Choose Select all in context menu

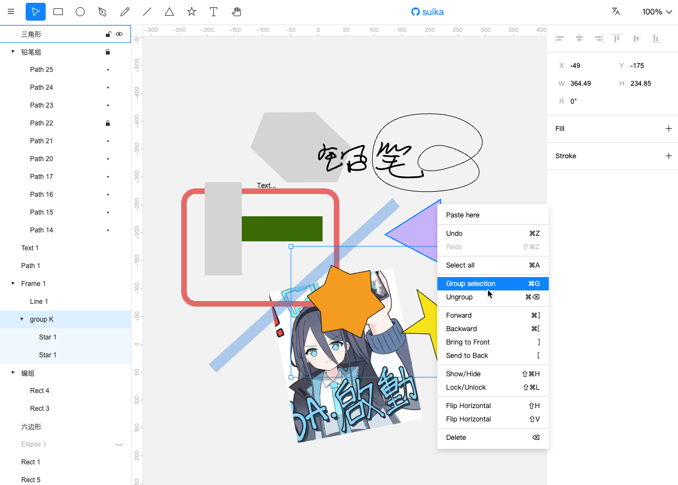pyautogui.click(x=493, y=265)
